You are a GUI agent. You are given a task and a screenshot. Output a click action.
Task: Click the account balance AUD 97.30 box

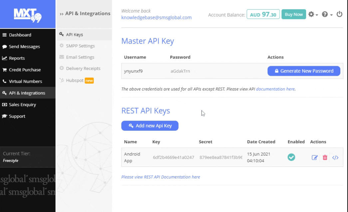click(x=263, y=14)
